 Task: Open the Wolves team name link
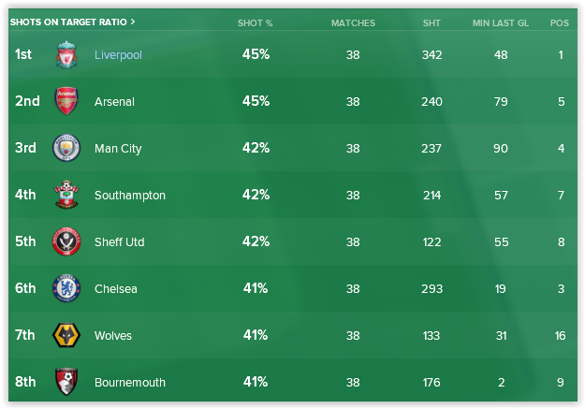(113, 336)
